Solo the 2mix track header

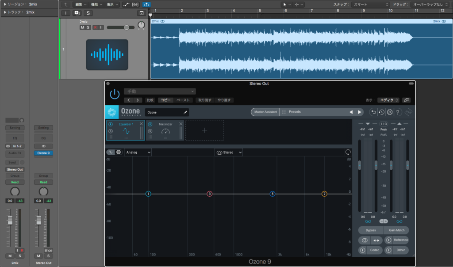(x=88, y=27)
